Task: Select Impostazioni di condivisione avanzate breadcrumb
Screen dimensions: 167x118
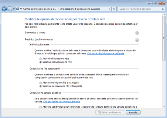Action: 80,9
